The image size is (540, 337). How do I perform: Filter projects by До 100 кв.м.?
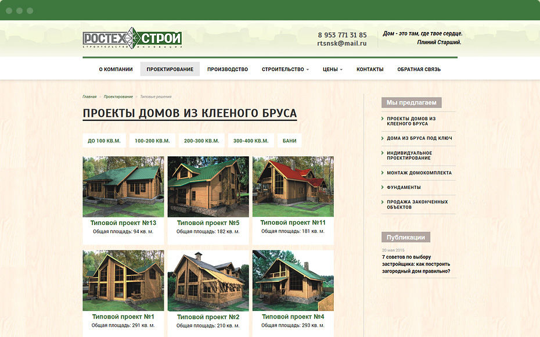tap(104, 141)
